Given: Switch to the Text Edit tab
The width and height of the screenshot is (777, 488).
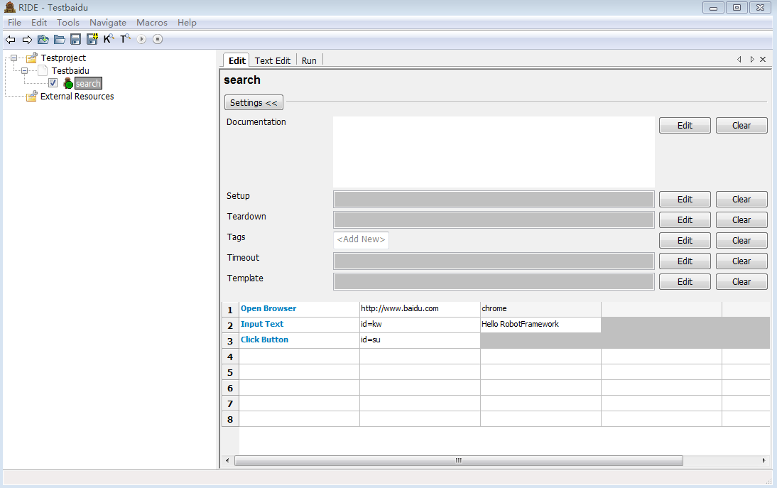Looking at the screenshot, I should [x=272, y=60].
